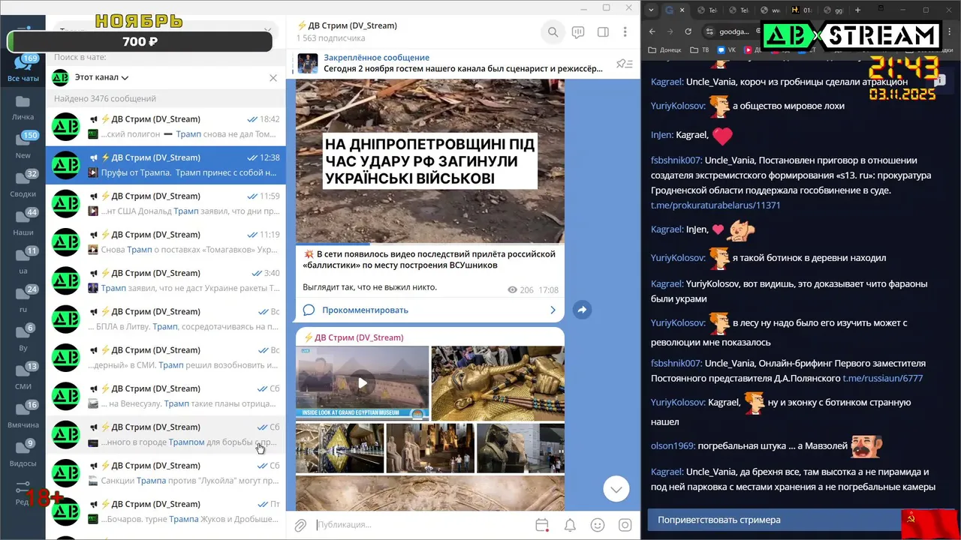Open the 'Вмячина' chat folder
961x540 pixels.
(23, 415)
